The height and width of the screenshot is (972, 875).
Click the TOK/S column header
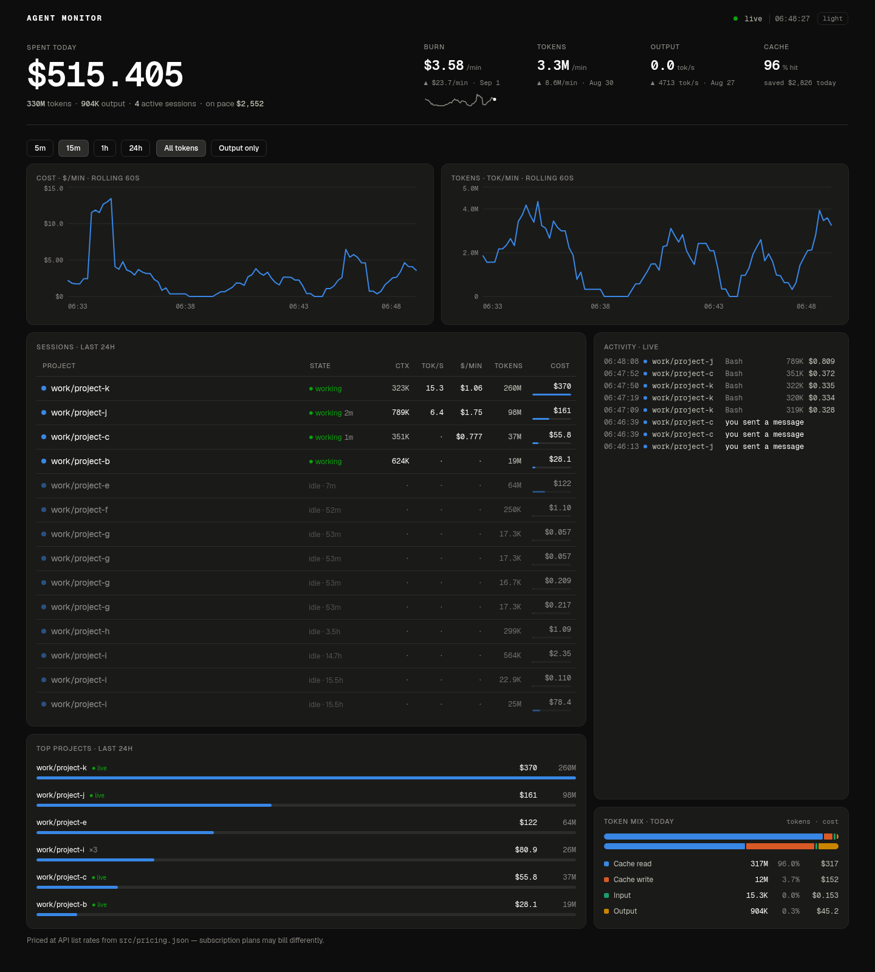point(433,366)
